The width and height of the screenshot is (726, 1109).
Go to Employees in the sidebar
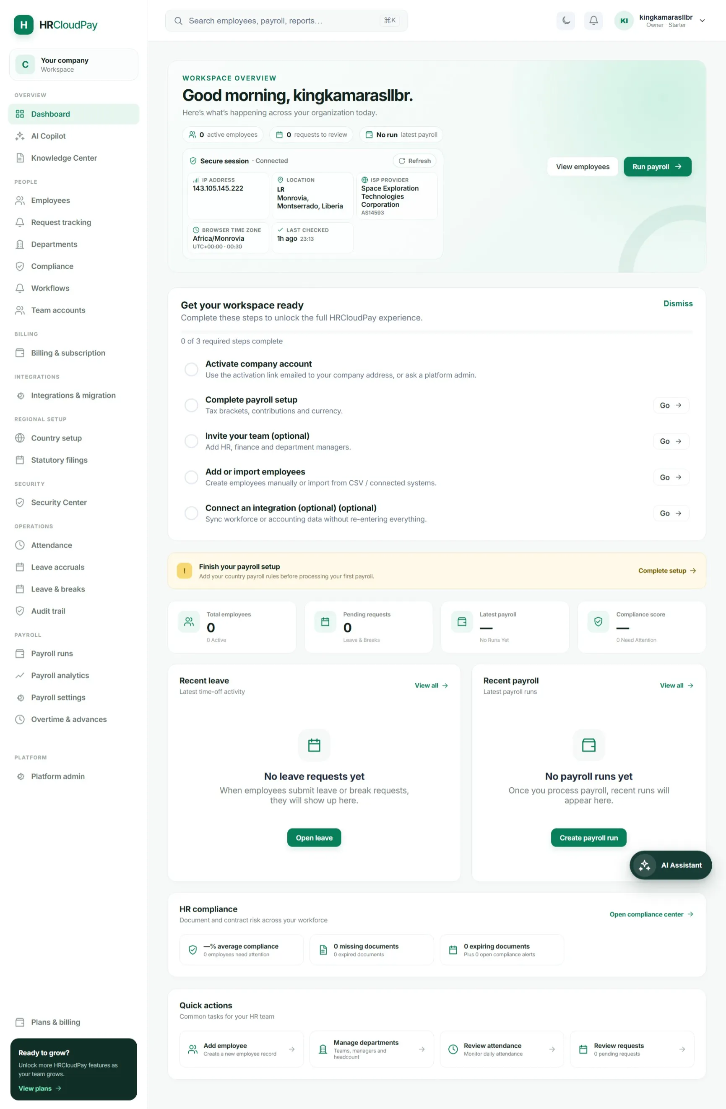[74, 200]
